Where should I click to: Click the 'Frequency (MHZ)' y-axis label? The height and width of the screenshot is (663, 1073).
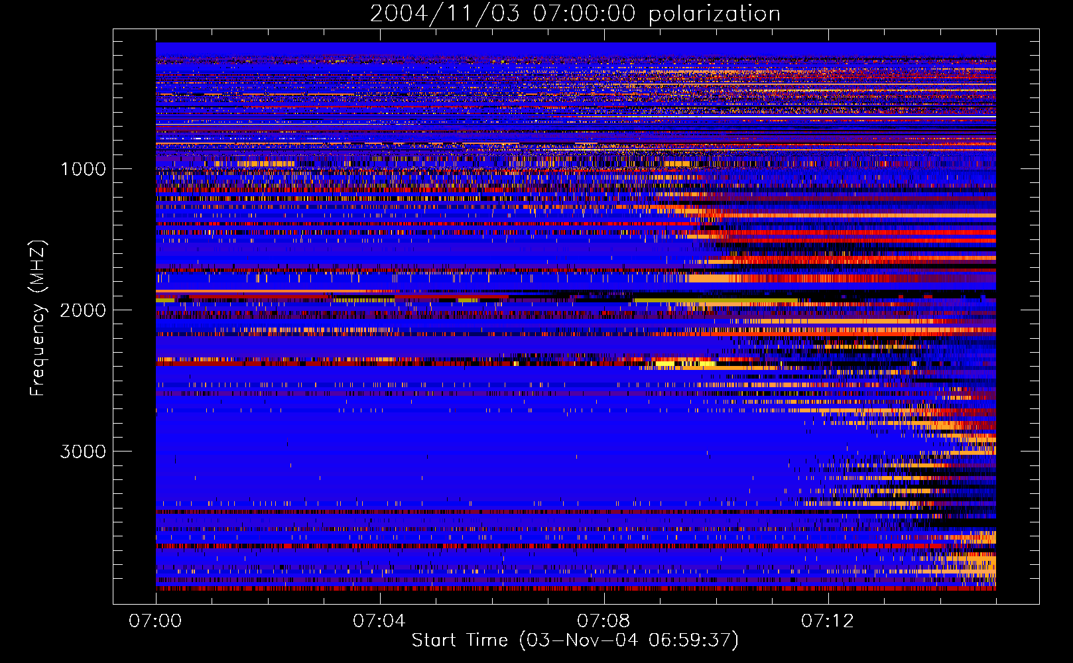click(37, 318)
